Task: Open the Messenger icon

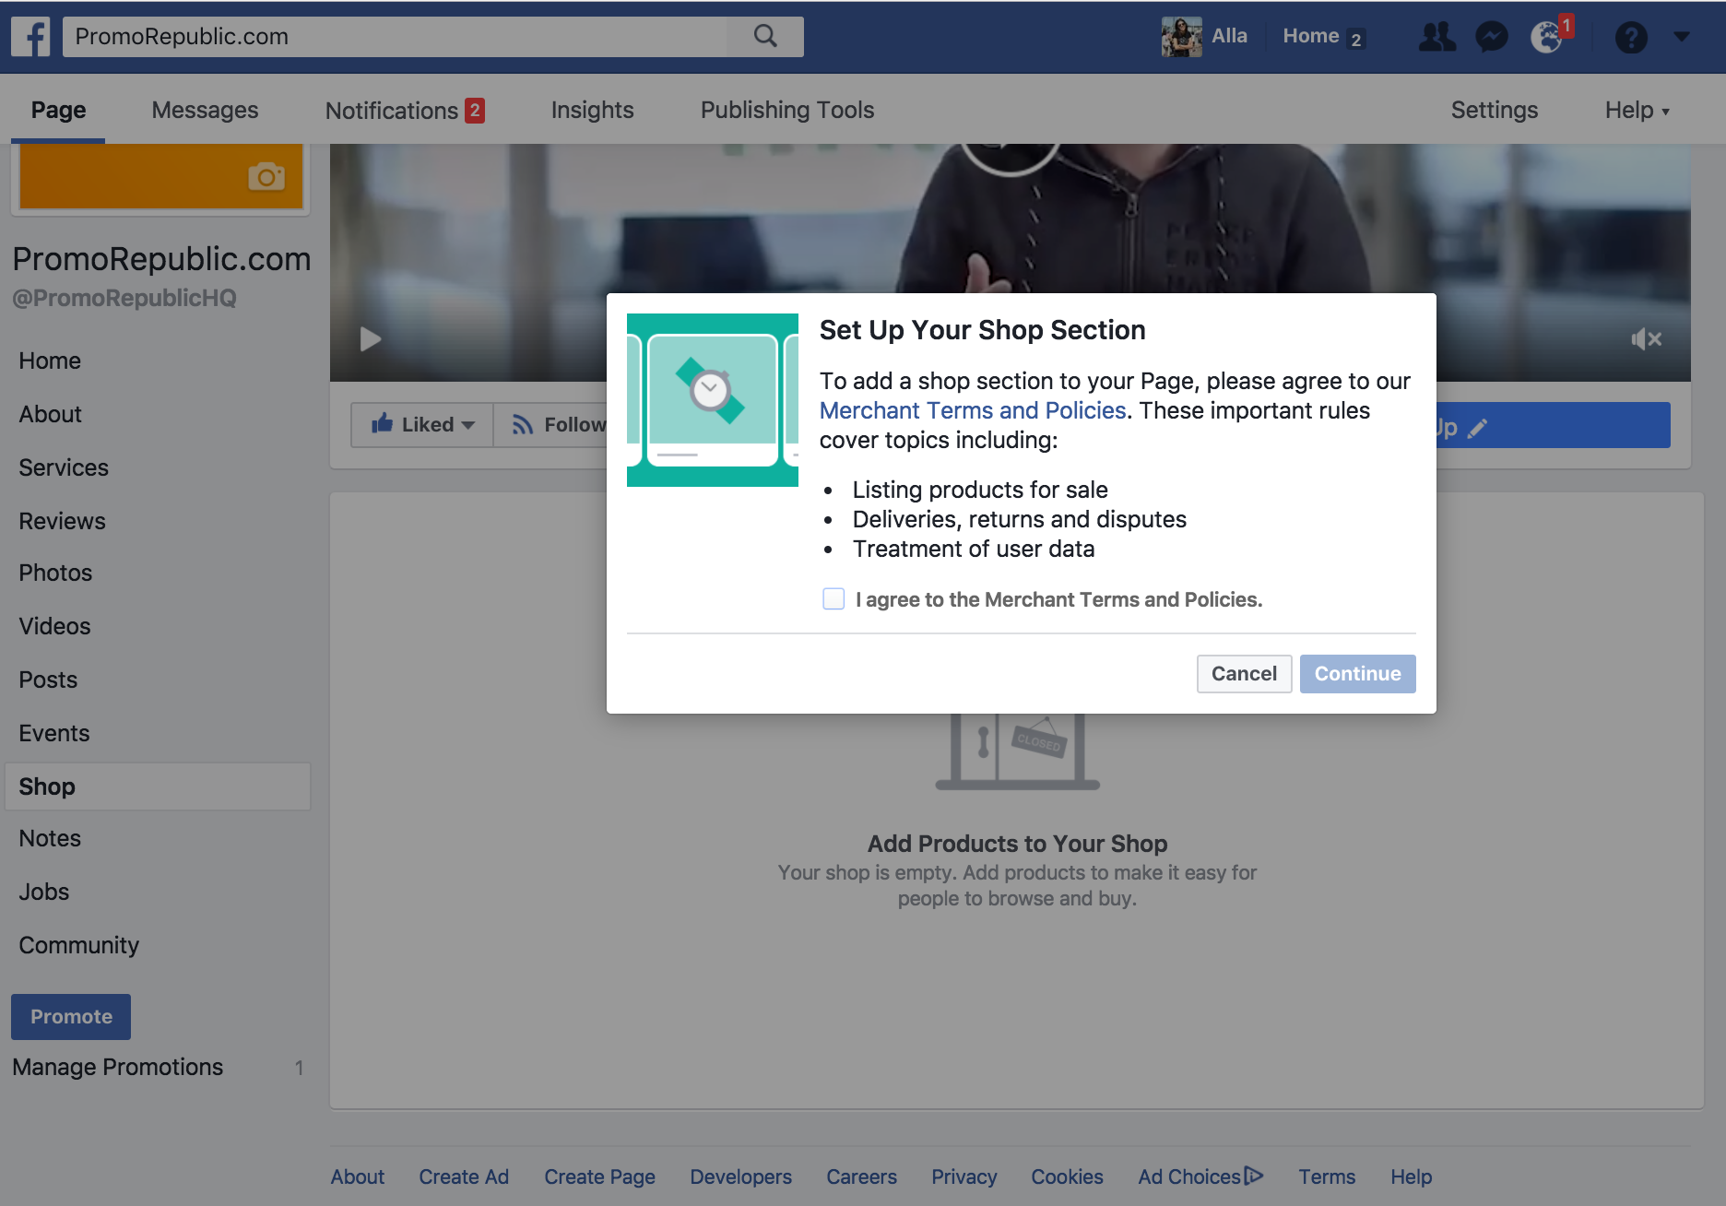Action: [1492, 37]
